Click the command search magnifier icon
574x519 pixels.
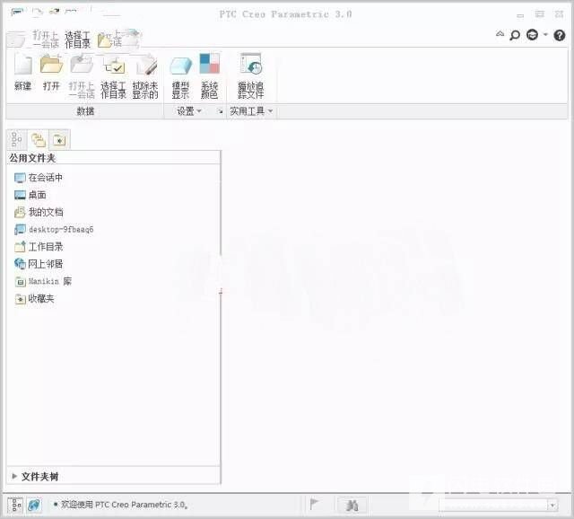[x=515, y=35]
